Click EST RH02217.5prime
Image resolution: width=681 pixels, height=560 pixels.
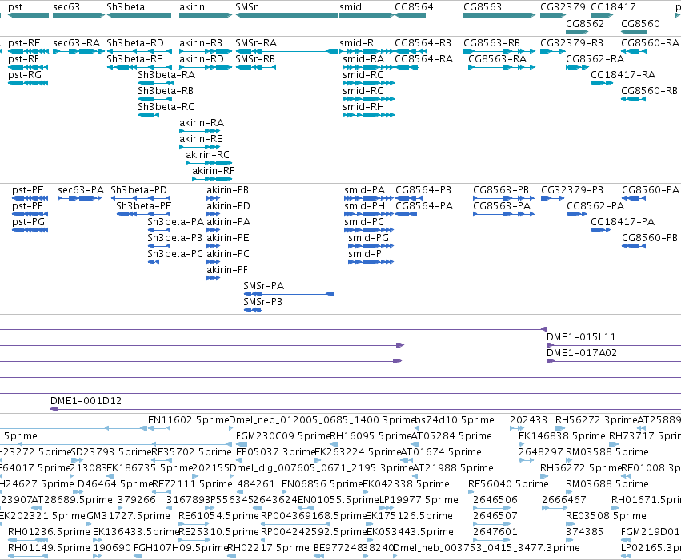tap(268, 548)
